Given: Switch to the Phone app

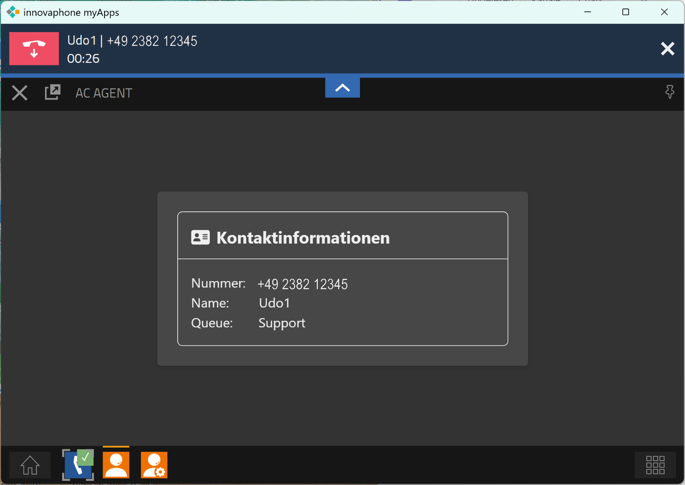Looking at the screenshot, I should coord(78,465).
